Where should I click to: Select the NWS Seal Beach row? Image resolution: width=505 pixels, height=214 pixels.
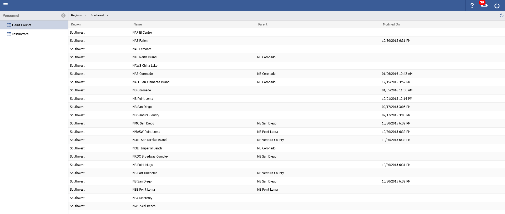point(144,206)
